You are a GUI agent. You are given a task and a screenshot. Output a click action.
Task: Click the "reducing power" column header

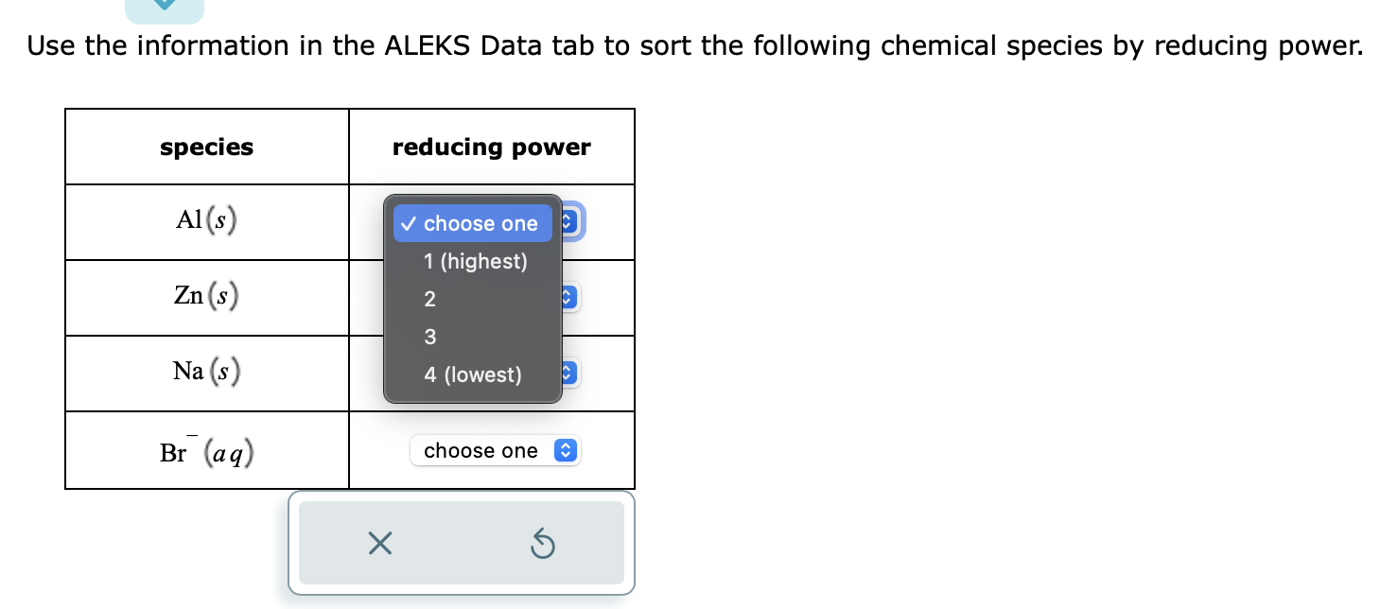[492, 147]
